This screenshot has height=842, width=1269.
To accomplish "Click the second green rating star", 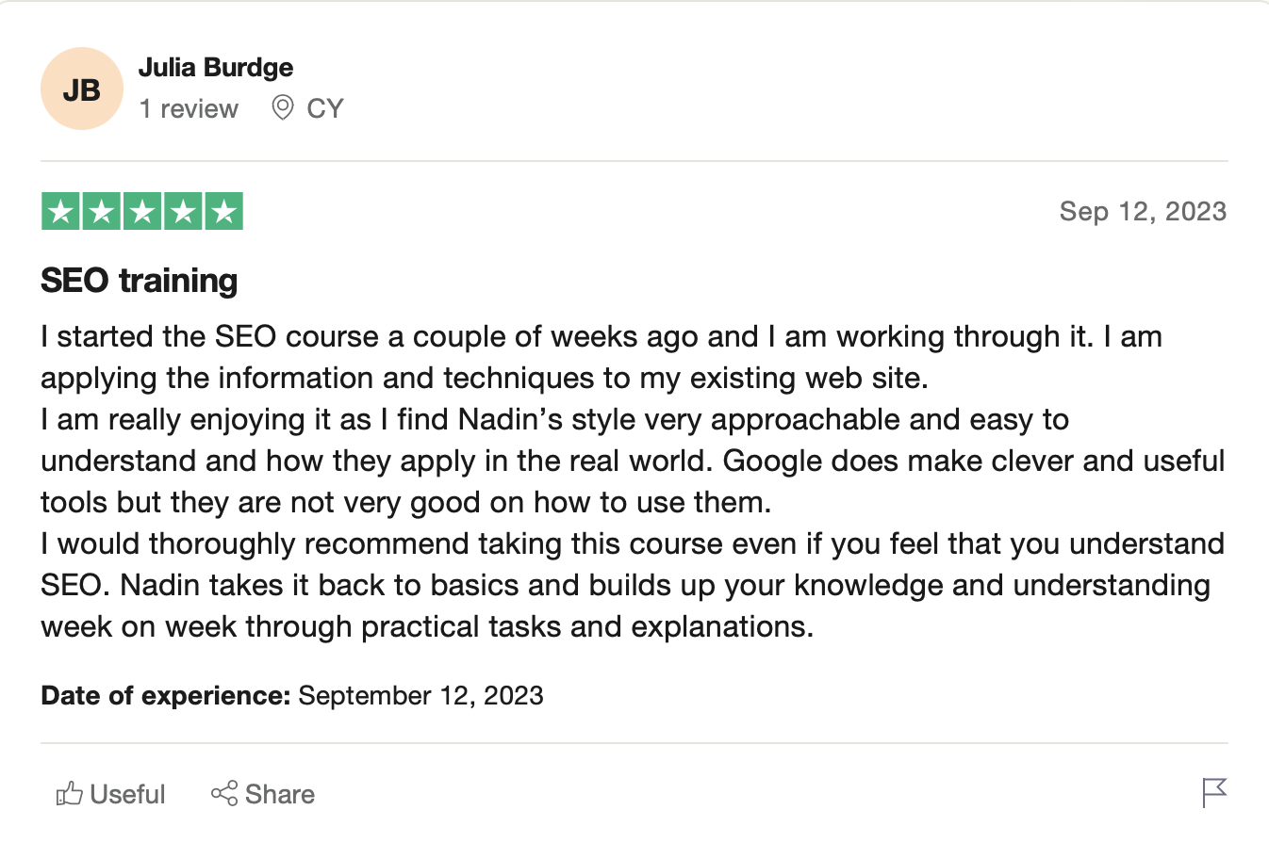I will point(102,212).
